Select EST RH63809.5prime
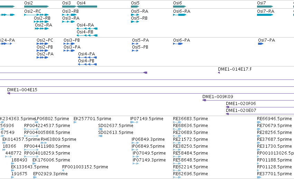 tap(44, 143)
